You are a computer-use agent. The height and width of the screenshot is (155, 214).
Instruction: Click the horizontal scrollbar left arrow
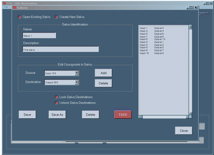pos(140,117)
